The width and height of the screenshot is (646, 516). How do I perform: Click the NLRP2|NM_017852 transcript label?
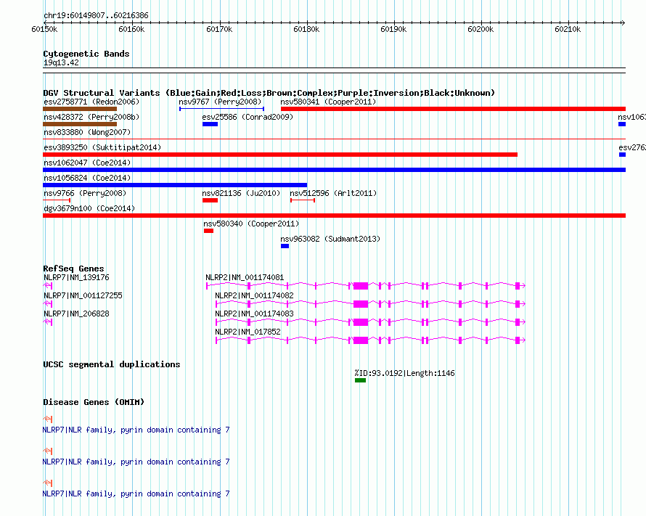coord(248,332)
